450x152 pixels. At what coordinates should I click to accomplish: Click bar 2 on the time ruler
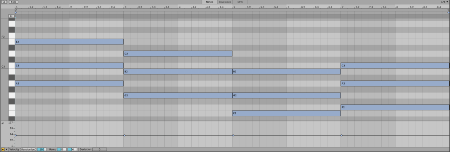(71, 7)
